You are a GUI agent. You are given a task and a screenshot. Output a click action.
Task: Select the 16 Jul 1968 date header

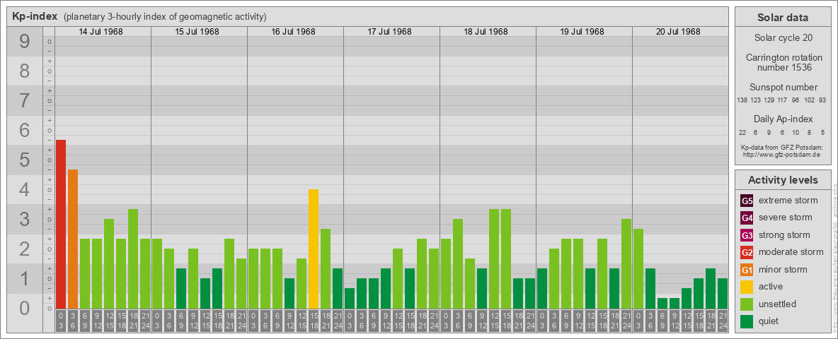[294, 32]
